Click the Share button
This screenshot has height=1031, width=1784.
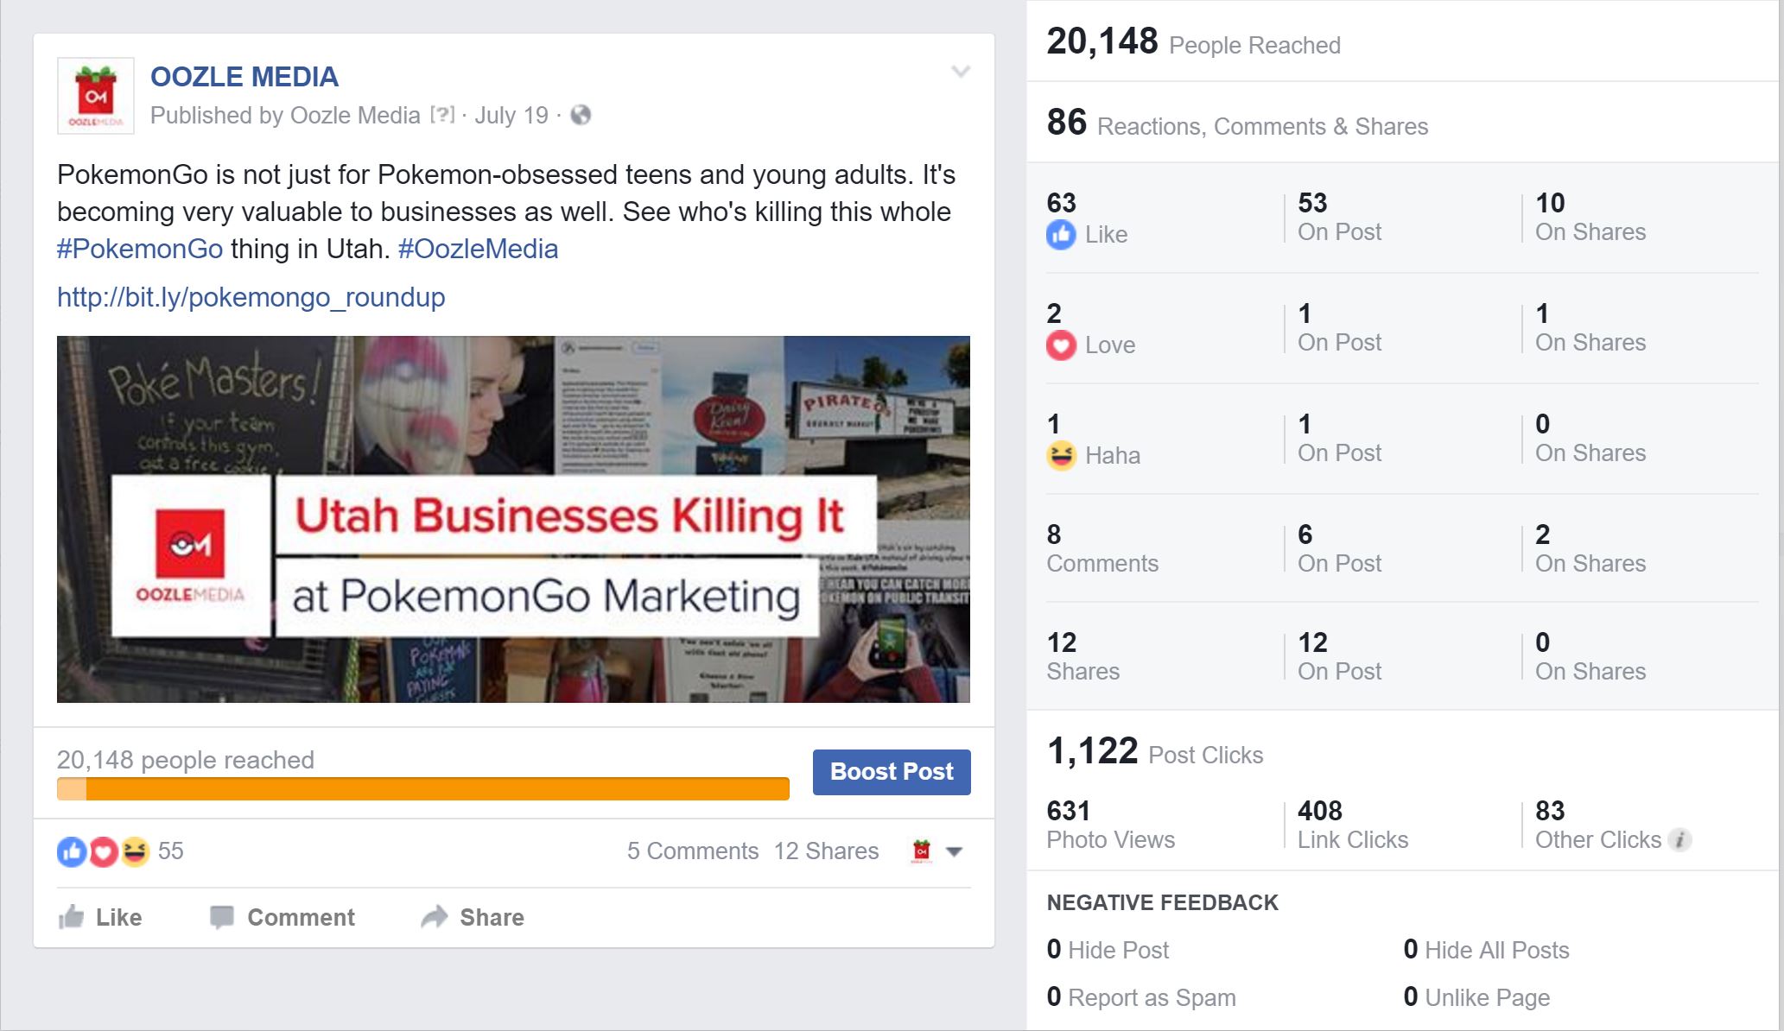point(473,917)
